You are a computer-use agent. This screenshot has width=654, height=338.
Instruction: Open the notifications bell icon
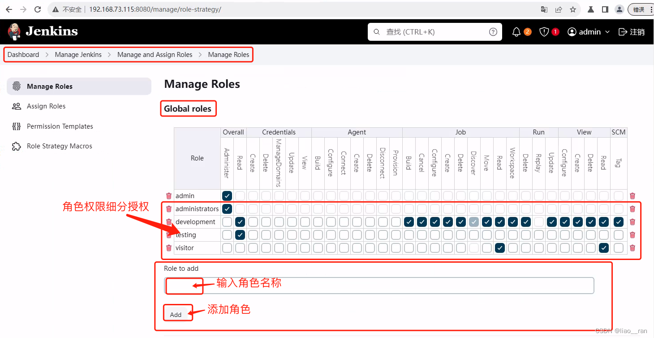(516, 32)
